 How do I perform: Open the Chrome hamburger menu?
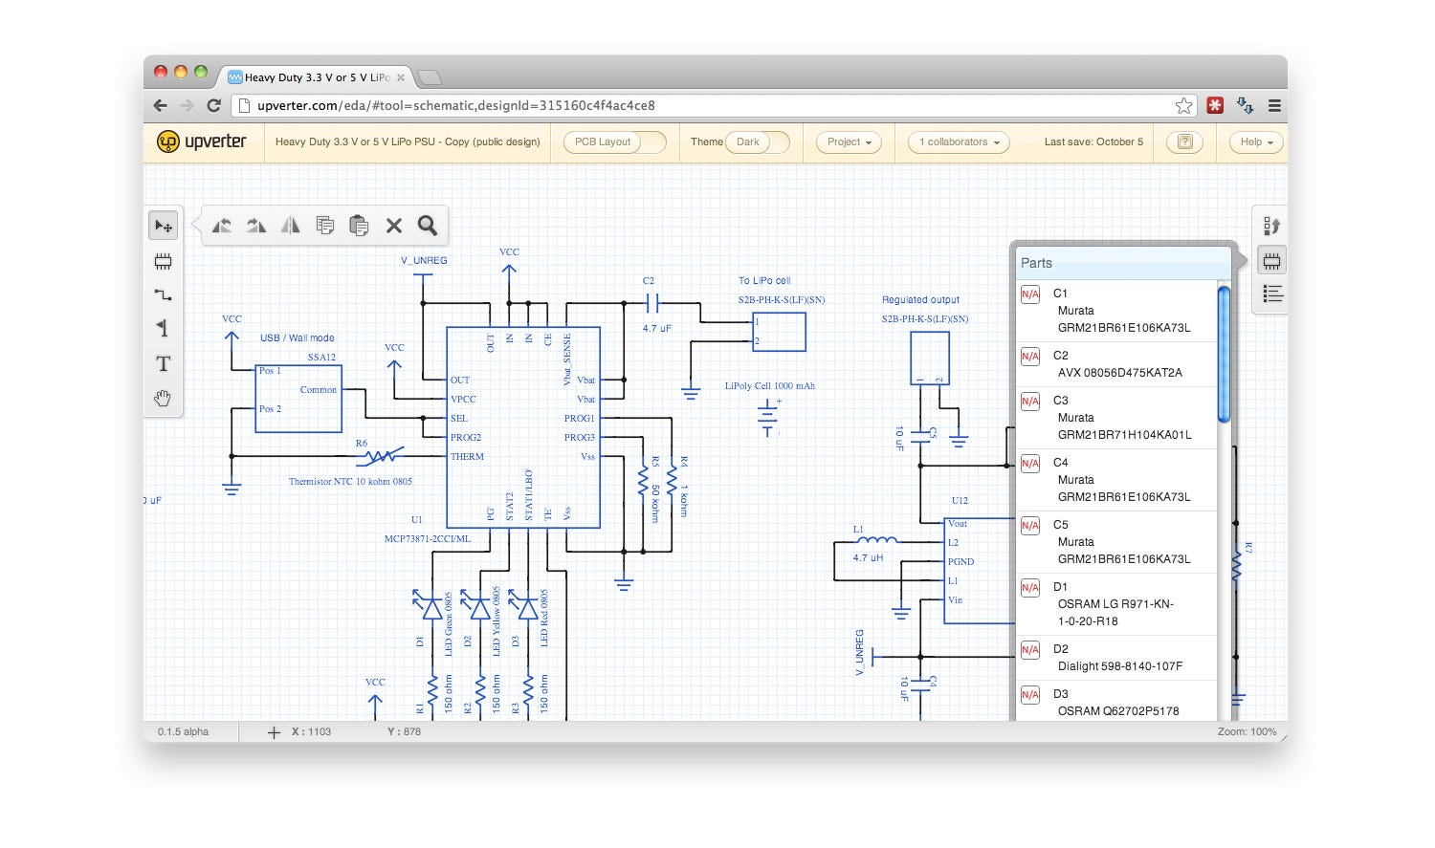1274,105
